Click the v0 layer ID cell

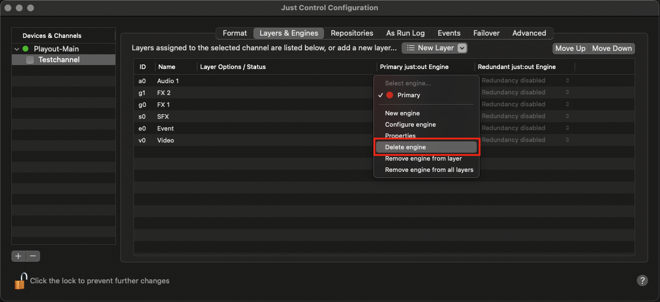[x=142, y=140]
